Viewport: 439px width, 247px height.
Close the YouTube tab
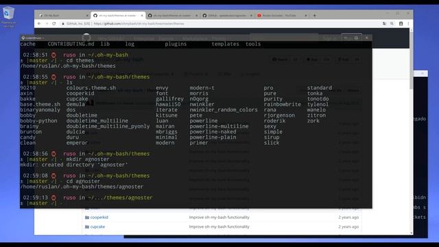click(x=306, y=15)
